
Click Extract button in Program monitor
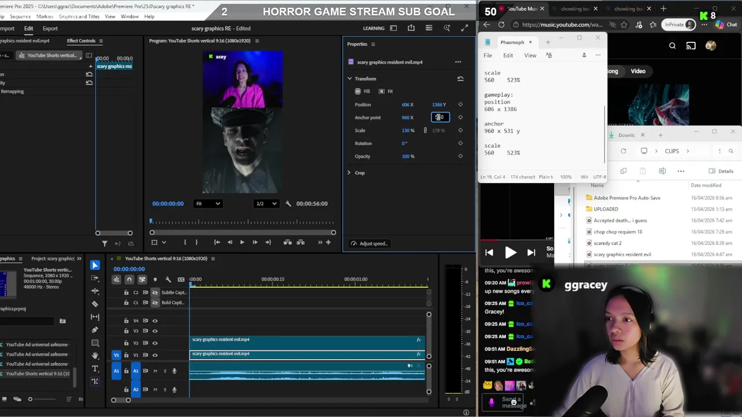click(300, 242)
